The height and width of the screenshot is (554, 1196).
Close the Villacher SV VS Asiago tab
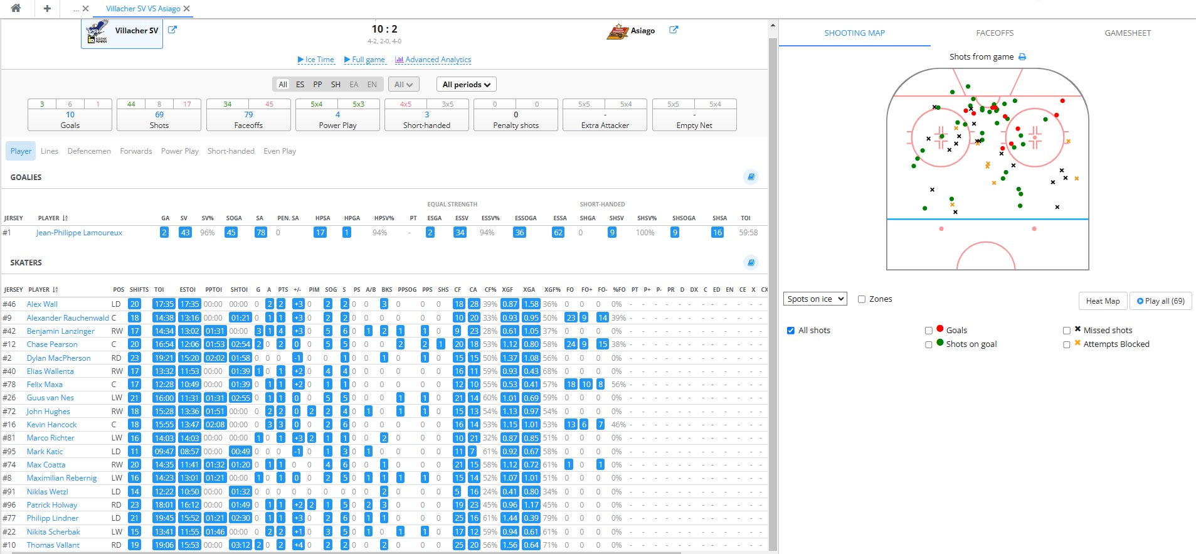[x=187, y=9]
